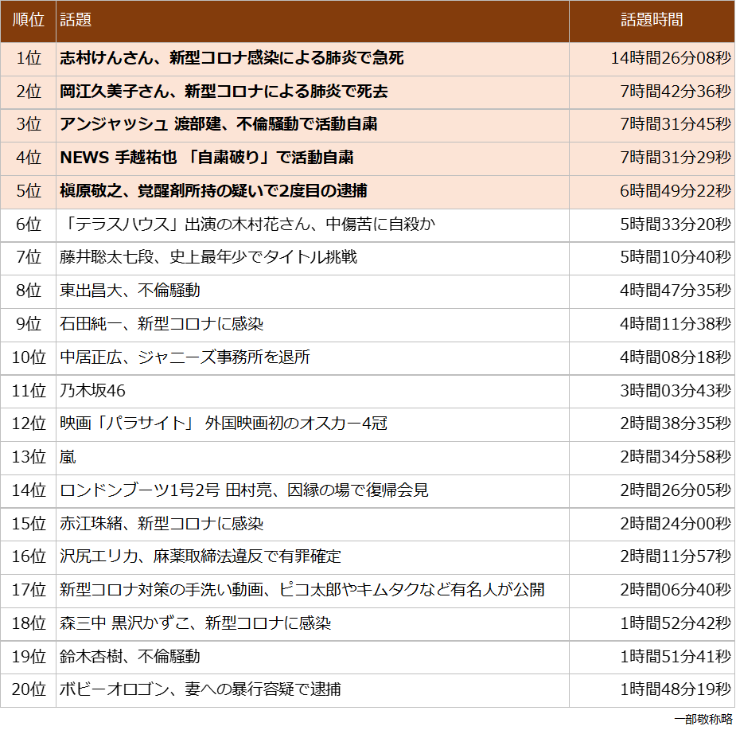Click the 話題時間 column header
The image size is (736, 734).
click(651, 21)
